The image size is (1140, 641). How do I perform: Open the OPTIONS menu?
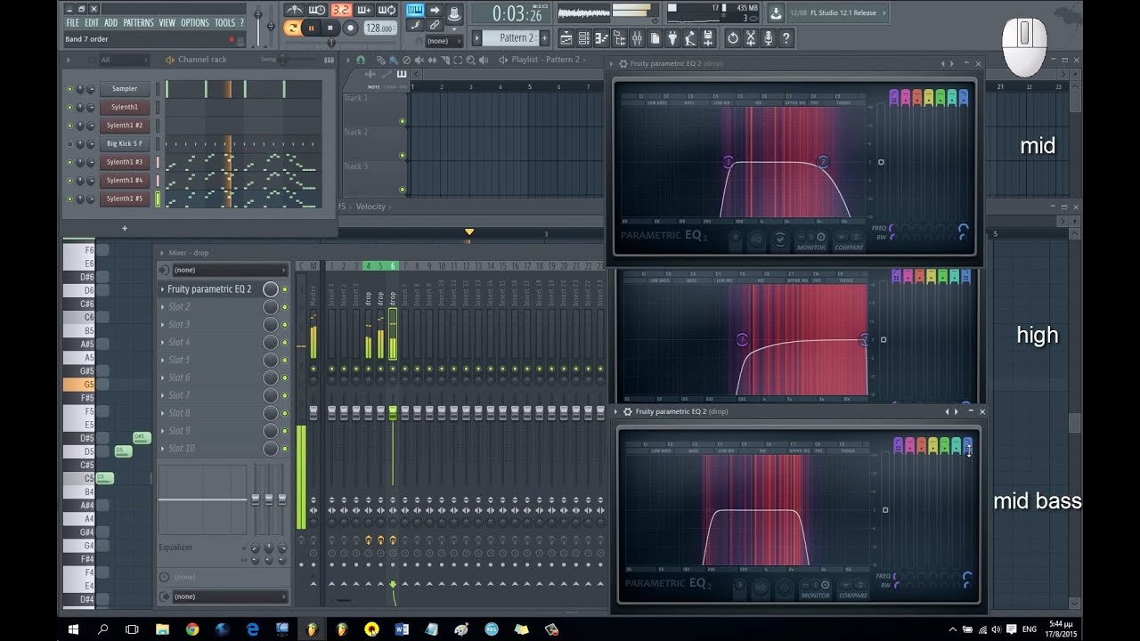(195, 23)
